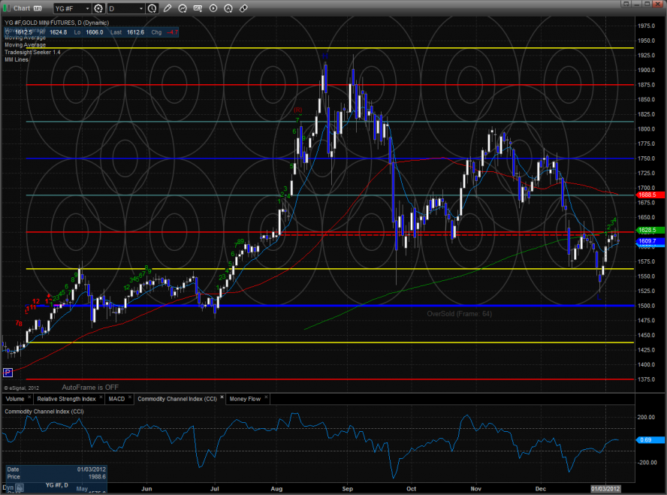The width and height of the screenshot is (667, 495).
Task: Click the 1628.5 green price marker
Action: 649,230
